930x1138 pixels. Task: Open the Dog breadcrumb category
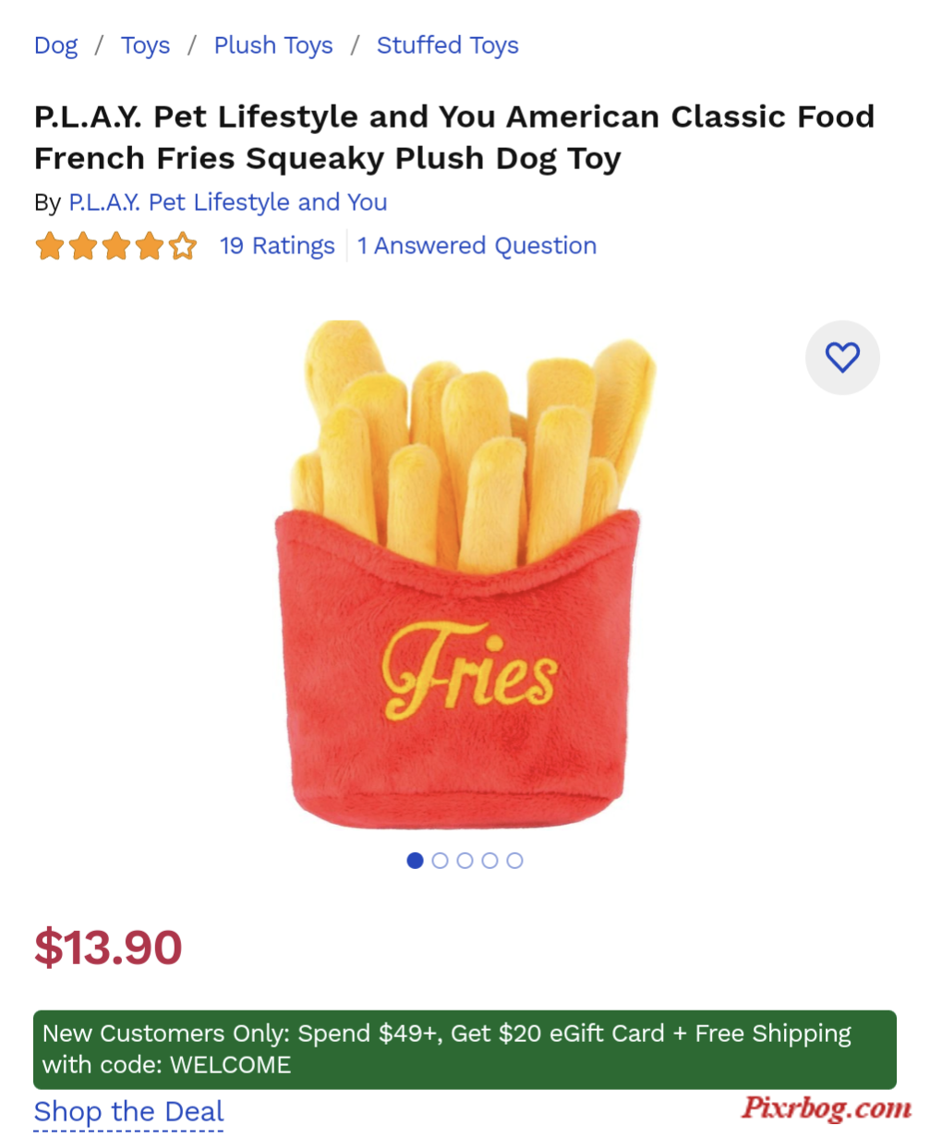tap(55, 45)
